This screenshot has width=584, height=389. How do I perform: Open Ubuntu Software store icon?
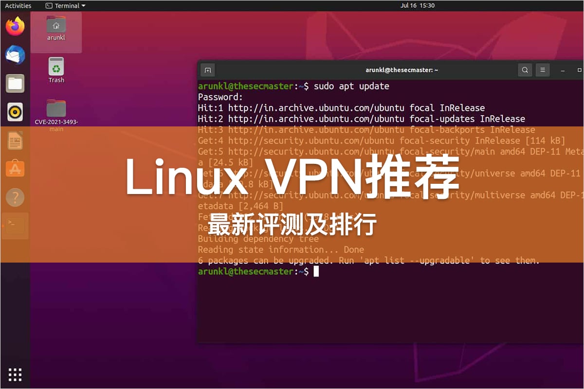pyautogui.click(x=15, y=169)
